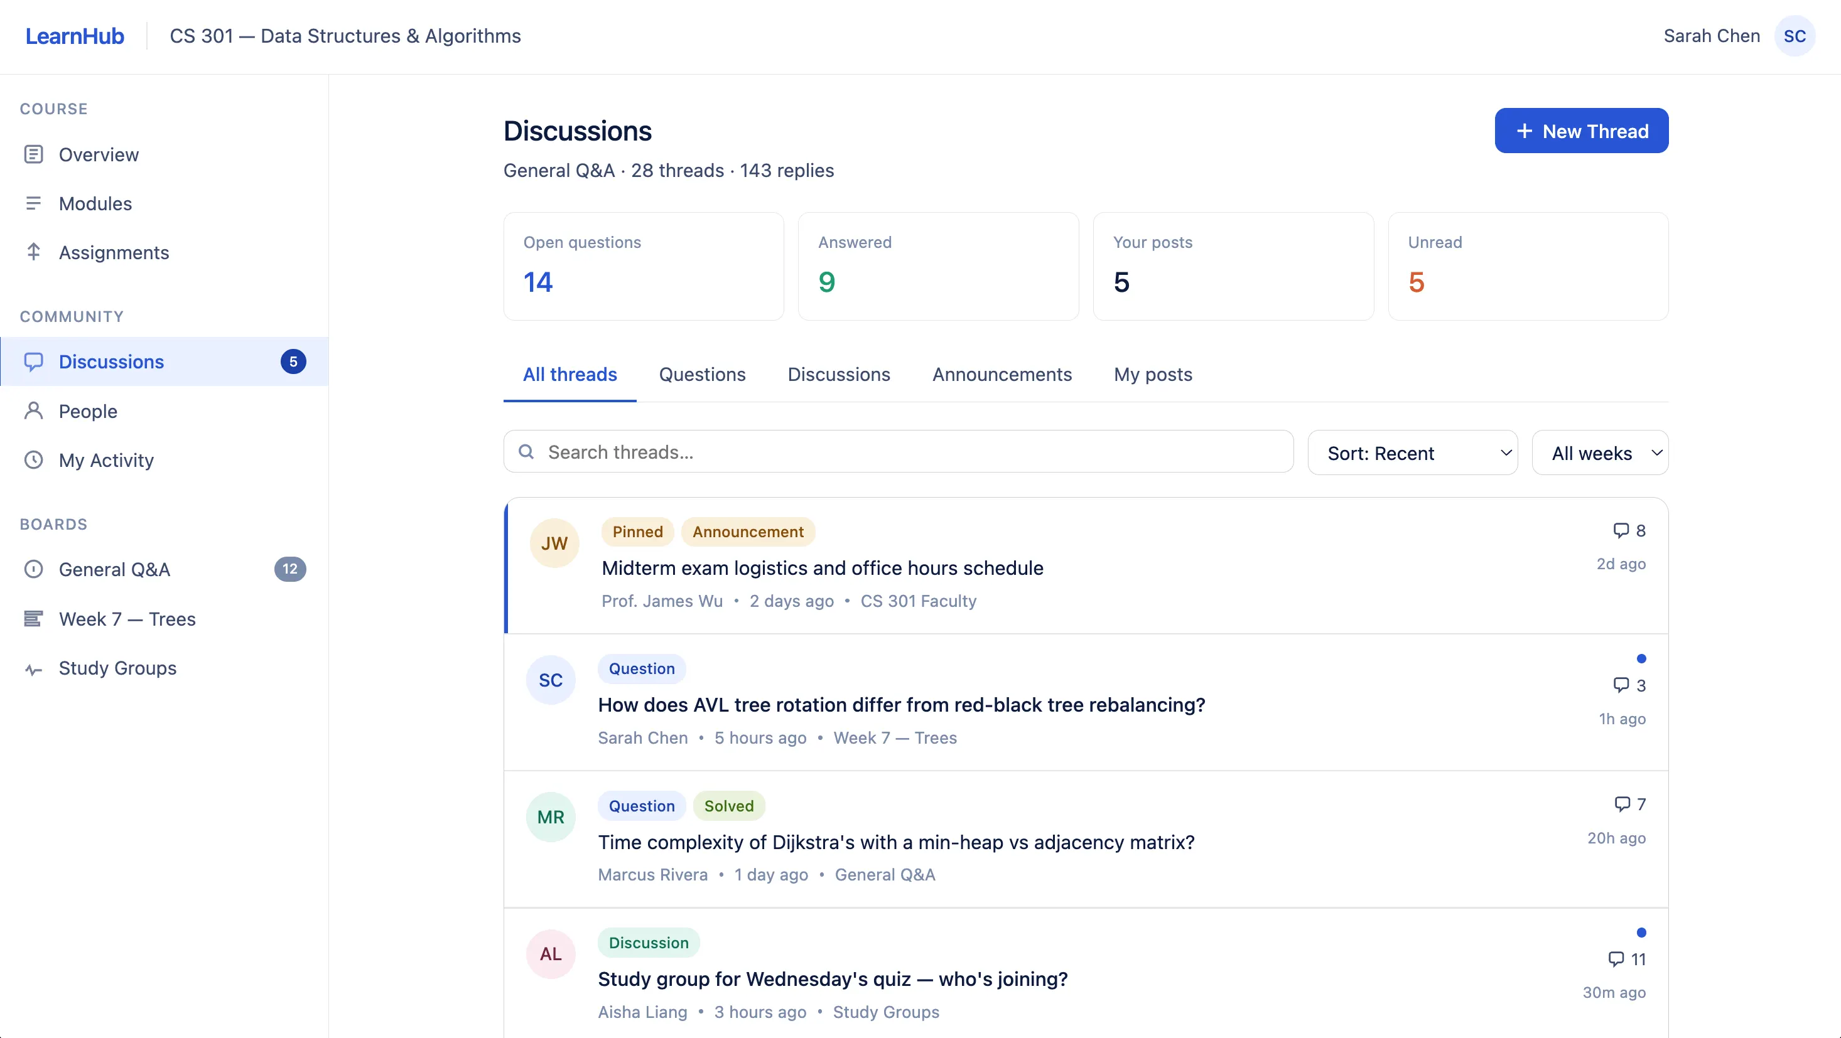Click the Question tag on Dijkstra thread

click(641, 806)
